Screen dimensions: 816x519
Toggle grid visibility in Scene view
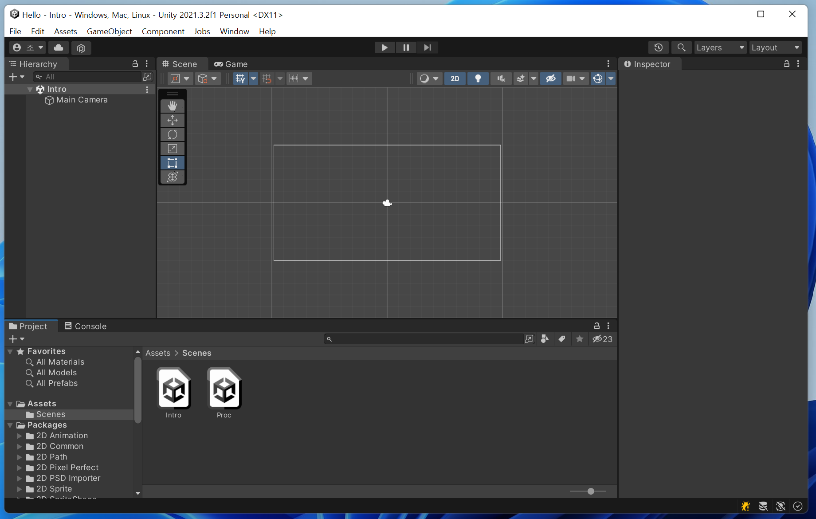(x=240, y=79)
